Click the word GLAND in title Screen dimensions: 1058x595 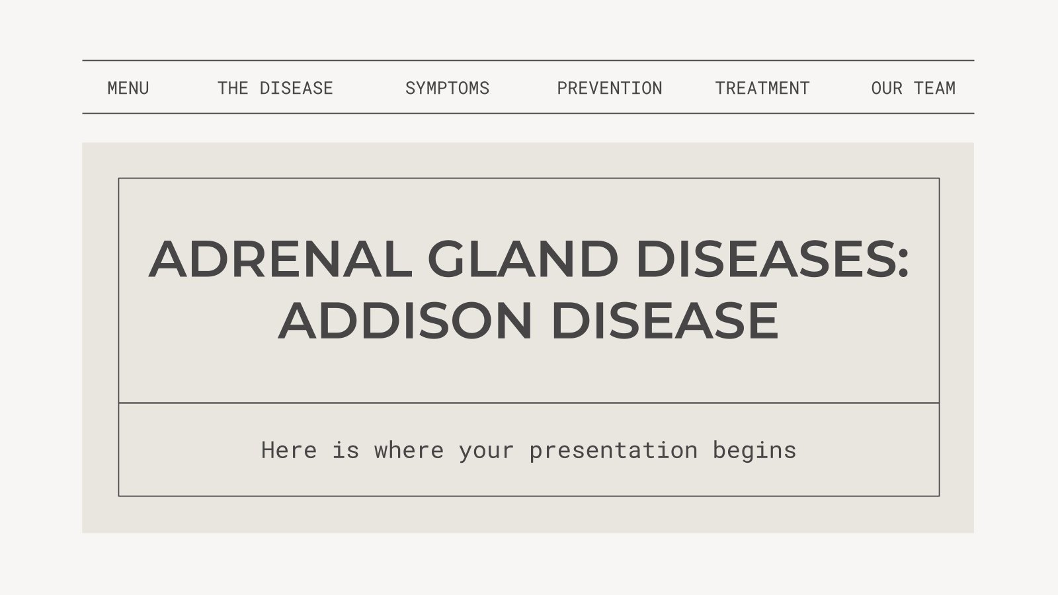click(x=523, y=258)
